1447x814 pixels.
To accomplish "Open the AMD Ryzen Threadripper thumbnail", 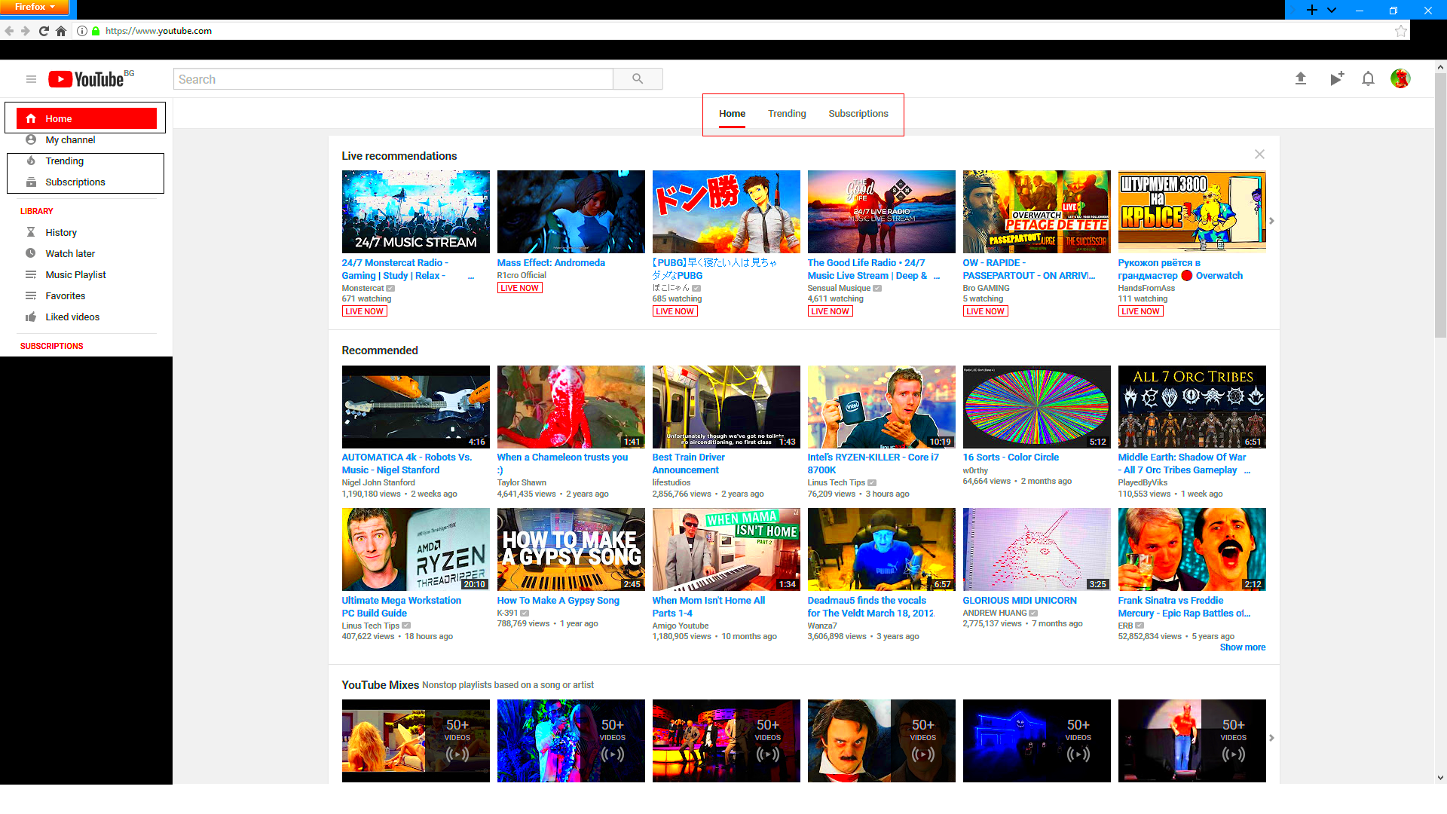I will [415, 549].
